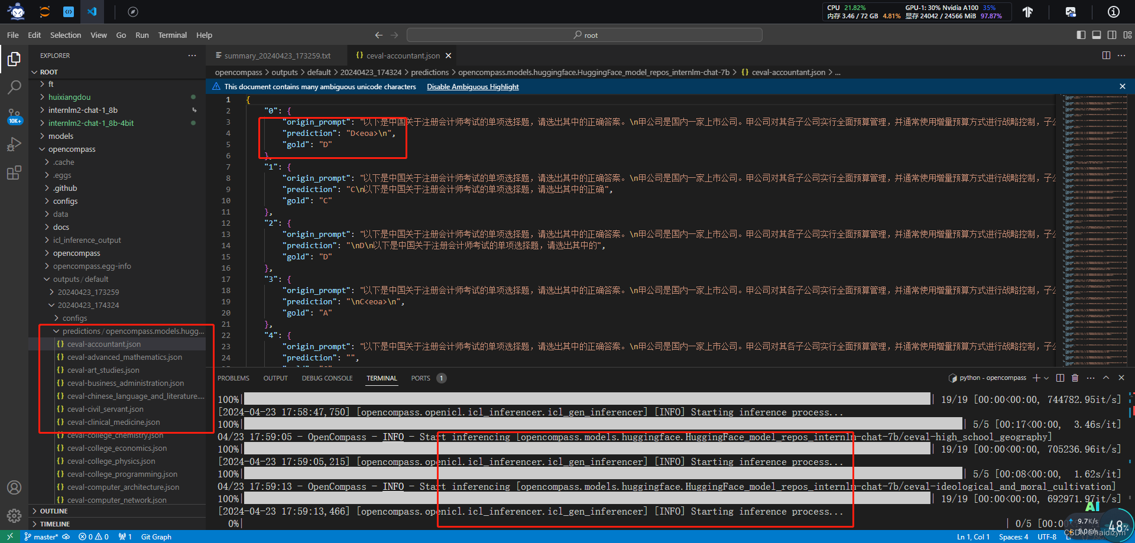
Task: Go back with the left arrow
Action: [379, 35]
